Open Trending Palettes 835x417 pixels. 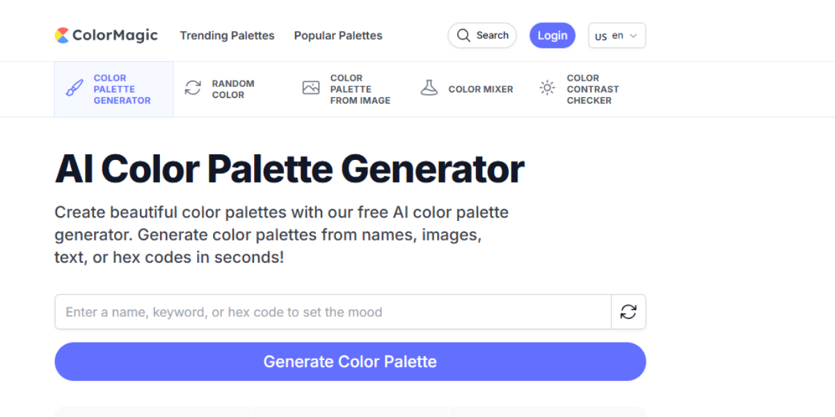pos(227,35)
